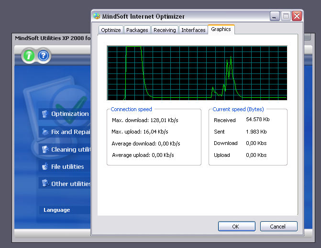The height and width of the screenshot is (248, 321).
Task: Click the Fix and Repair icon
Action: pos(45,132)
